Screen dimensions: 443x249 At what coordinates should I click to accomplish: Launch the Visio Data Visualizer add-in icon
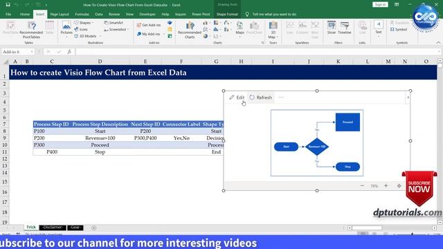(170, 23)
